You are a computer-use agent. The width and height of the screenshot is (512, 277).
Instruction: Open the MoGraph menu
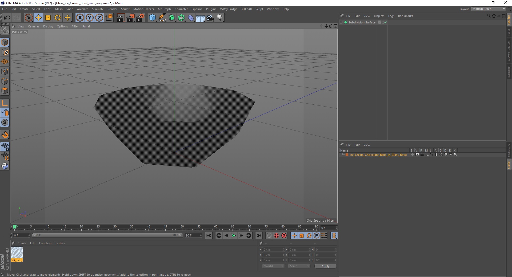point(164,9)
